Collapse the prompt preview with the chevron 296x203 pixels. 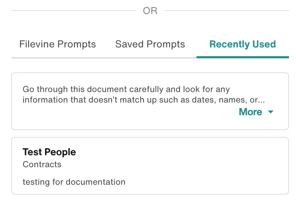271,112
